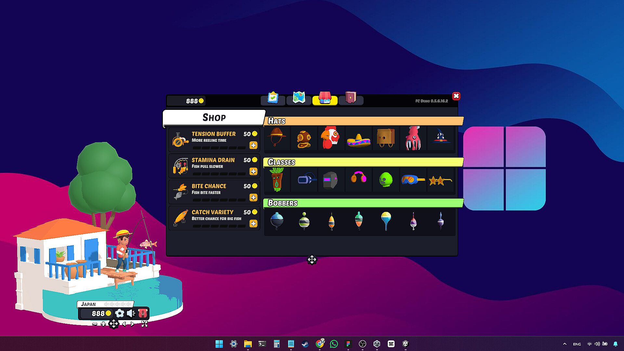Open the red backpack inventory
Image resolution: width=624 pixels, height=351 pixels.
click(x=143, y=313)
